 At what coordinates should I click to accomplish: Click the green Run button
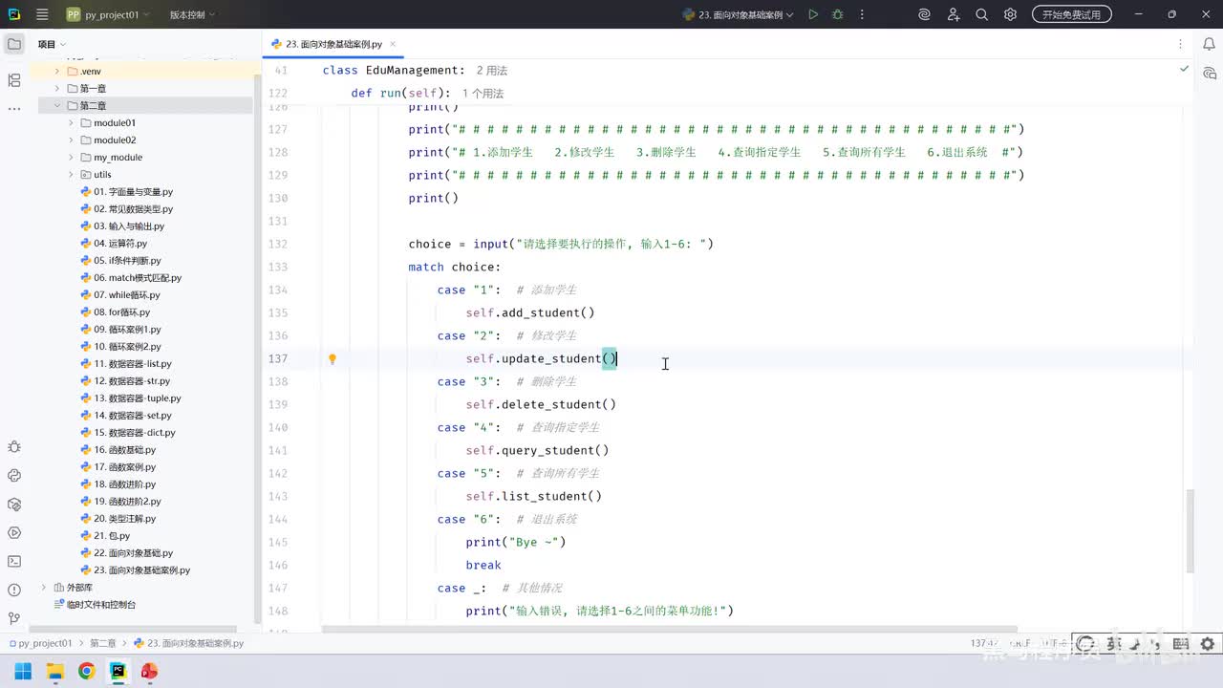click(x=813, y=14)
